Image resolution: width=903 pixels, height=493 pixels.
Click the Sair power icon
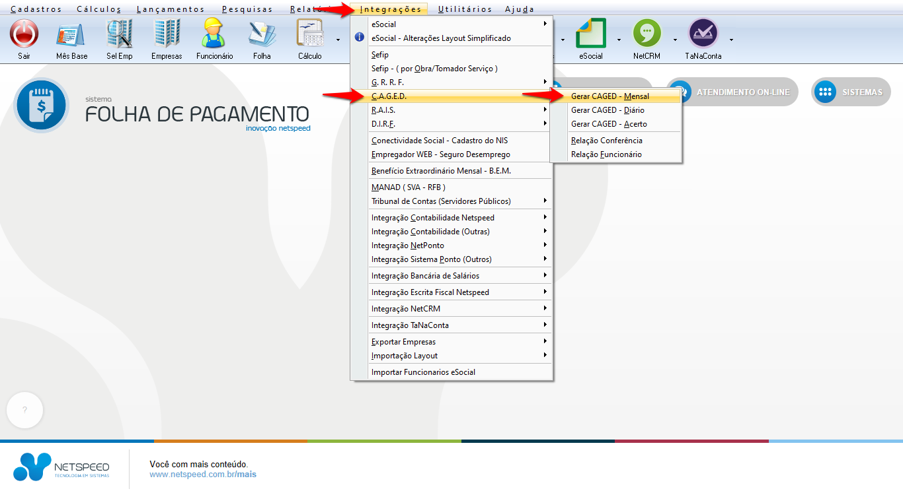(24, 33)
